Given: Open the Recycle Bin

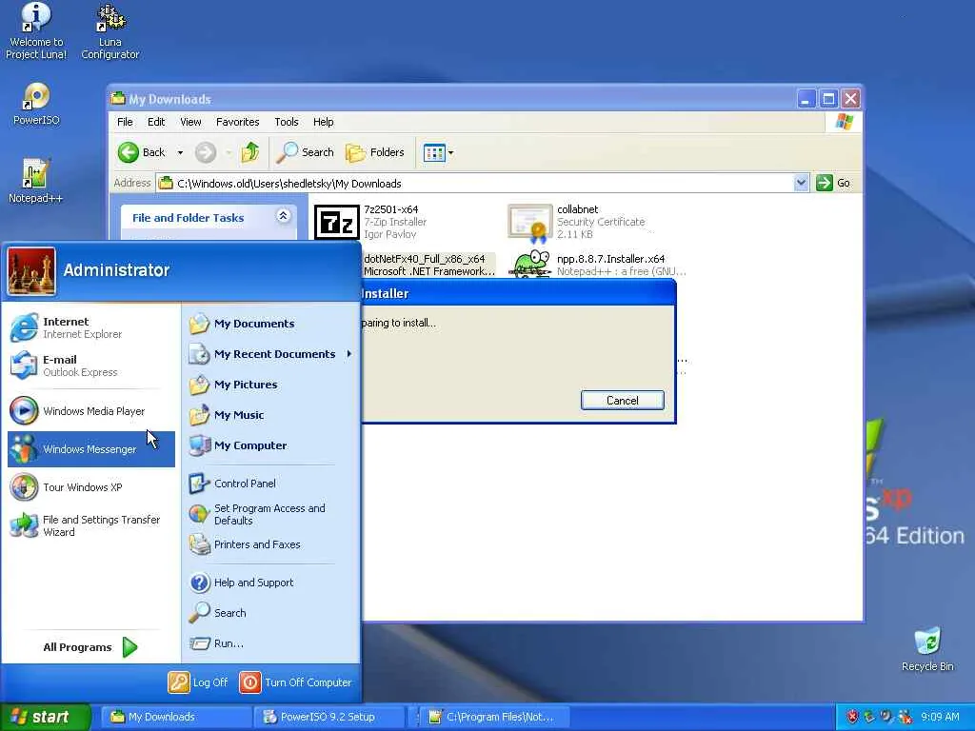Looking at the screenshot, I should pos(927,649).
